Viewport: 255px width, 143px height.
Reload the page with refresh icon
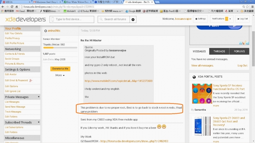pyautogui.click(x=12, y=7)
